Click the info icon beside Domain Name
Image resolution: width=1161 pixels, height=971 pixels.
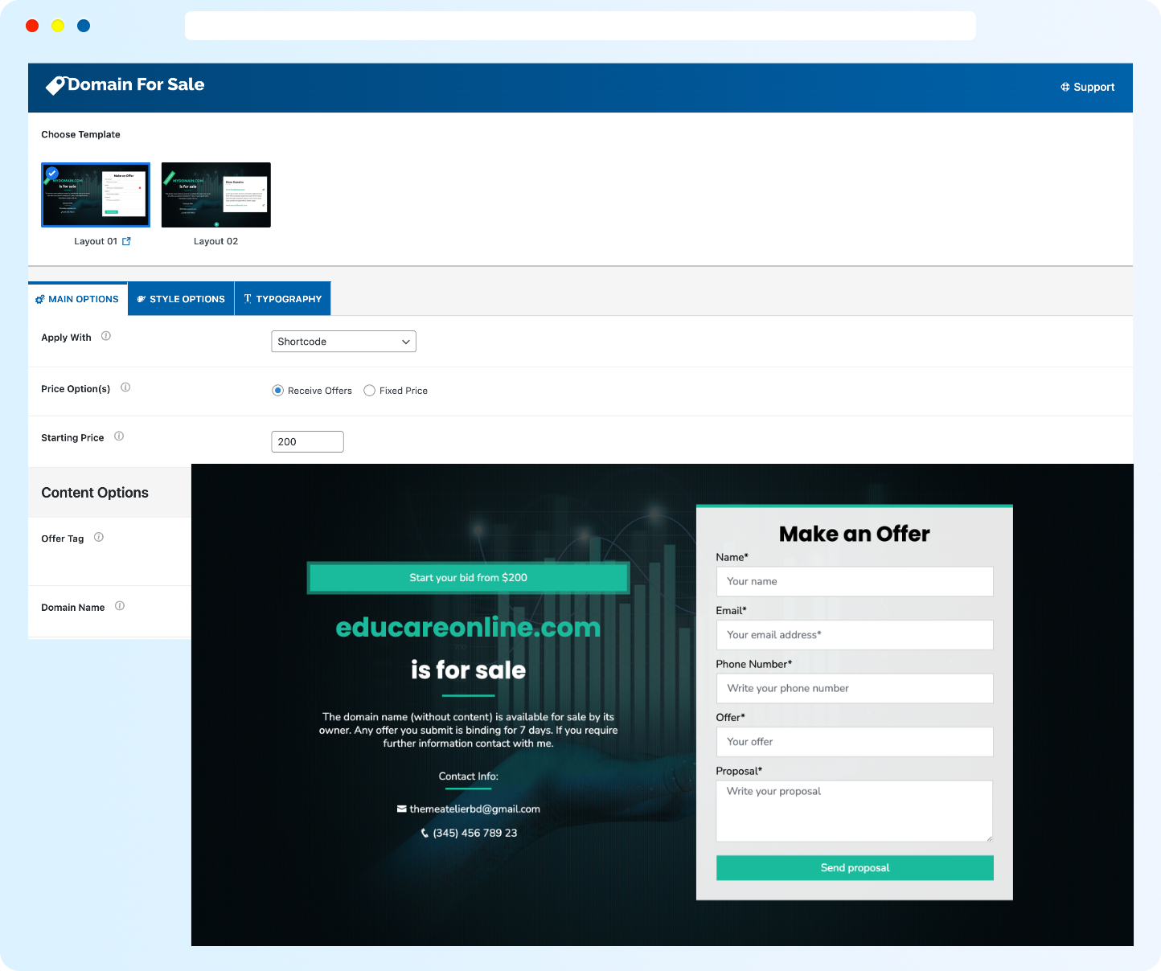(x=120, y=606)
